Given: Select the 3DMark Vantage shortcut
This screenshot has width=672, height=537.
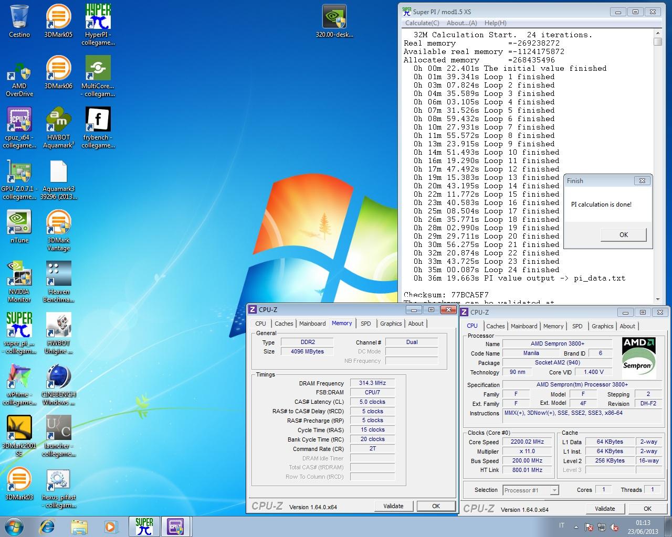Looking at the screenshot, I should pos(58,231).
